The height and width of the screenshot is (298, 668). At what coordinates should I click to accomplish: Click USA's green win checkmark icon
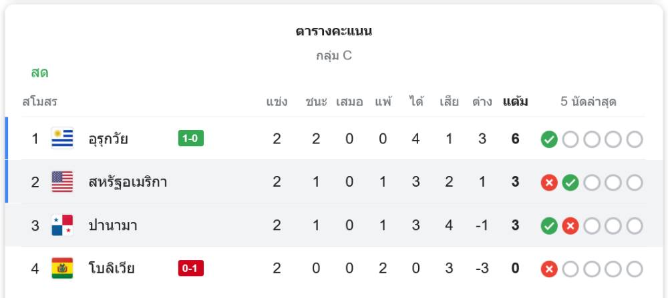pyautogui.click(x=570, y=183)
